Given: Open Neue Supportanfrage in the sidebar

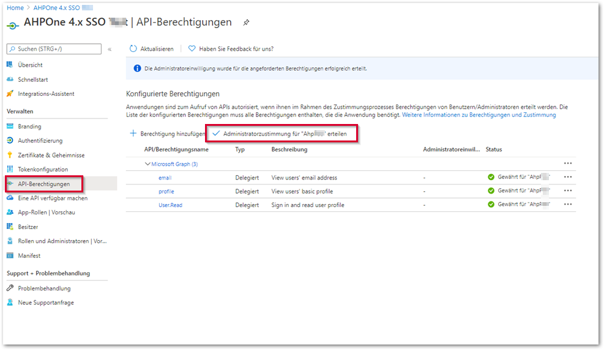Looking at the screenshot, I should click(46, 303).
